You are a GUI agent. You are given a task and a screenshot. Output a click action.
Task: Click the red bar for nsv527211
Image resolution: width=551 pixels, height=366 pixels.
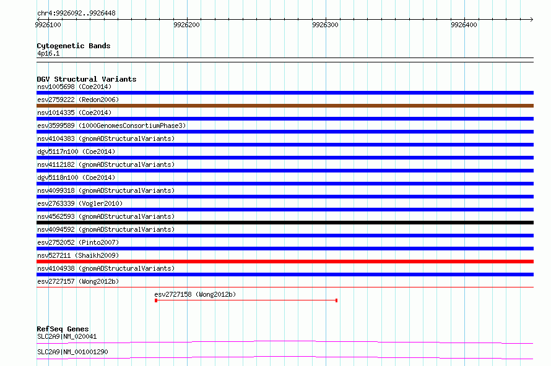(285, 262)
